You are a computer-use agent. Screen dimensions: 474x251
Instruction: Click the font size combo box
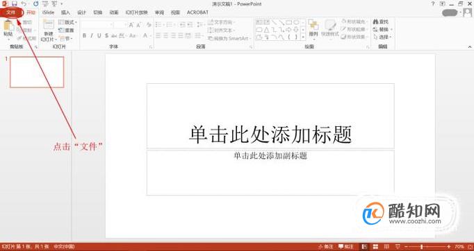(120, 25)
